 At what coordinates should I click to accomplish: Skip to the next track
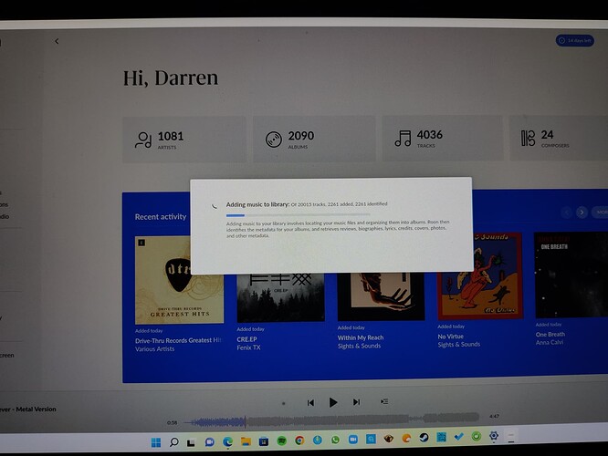tap(356, 402)
